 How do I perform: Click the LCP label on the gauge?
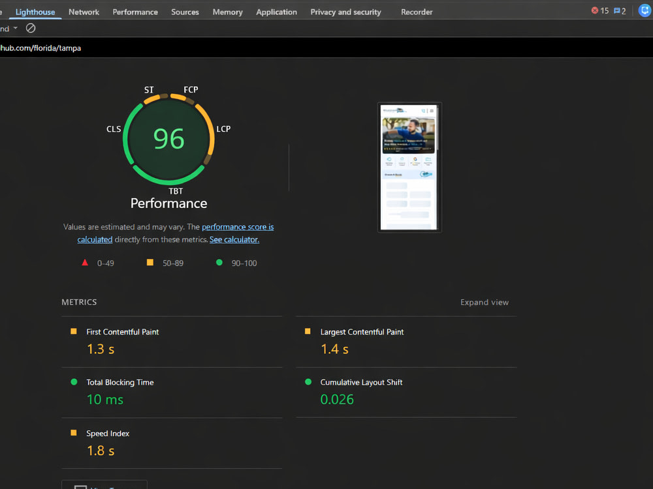tap(223, 129)
